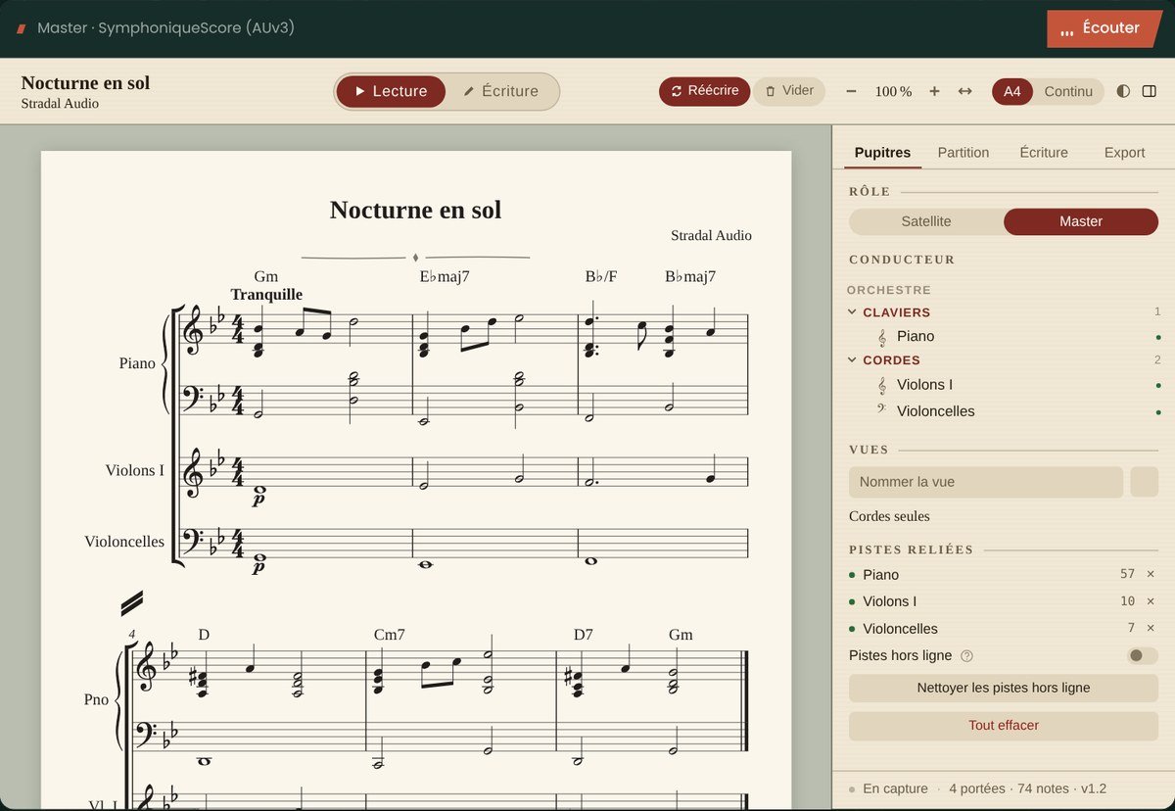Remove linked Violoncelles track with the ×

tap(1151, 628)
